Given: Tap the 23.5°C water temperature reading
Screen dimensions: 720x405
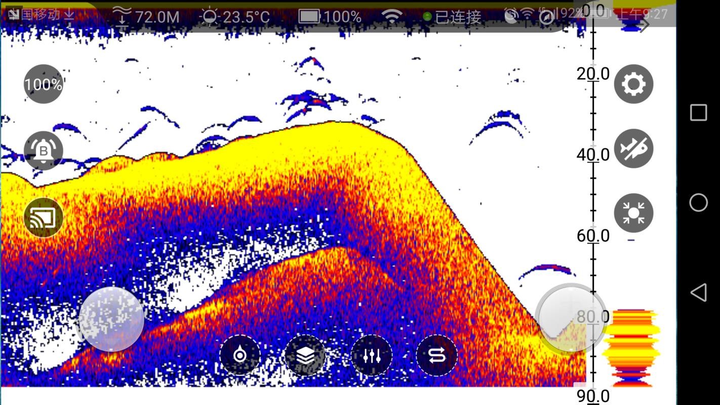Looking at the screenshot, I should 235,16.
